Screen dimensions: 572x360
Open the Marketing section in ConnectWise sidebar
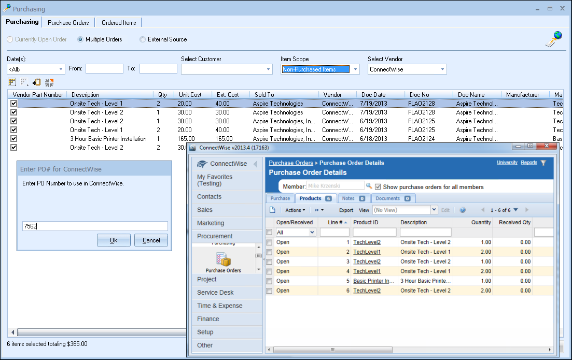point(227,223)
